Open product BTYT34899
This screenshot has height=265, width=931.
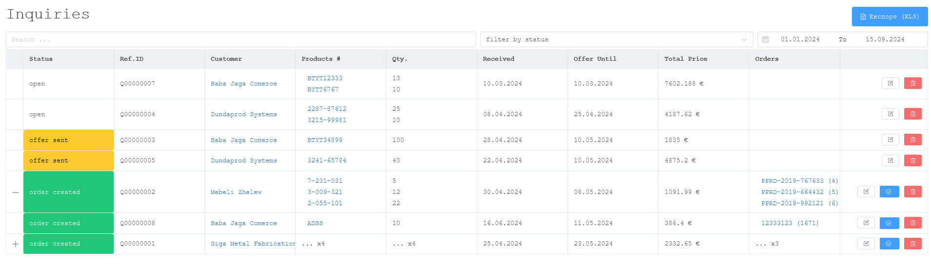tap(324, 140)
